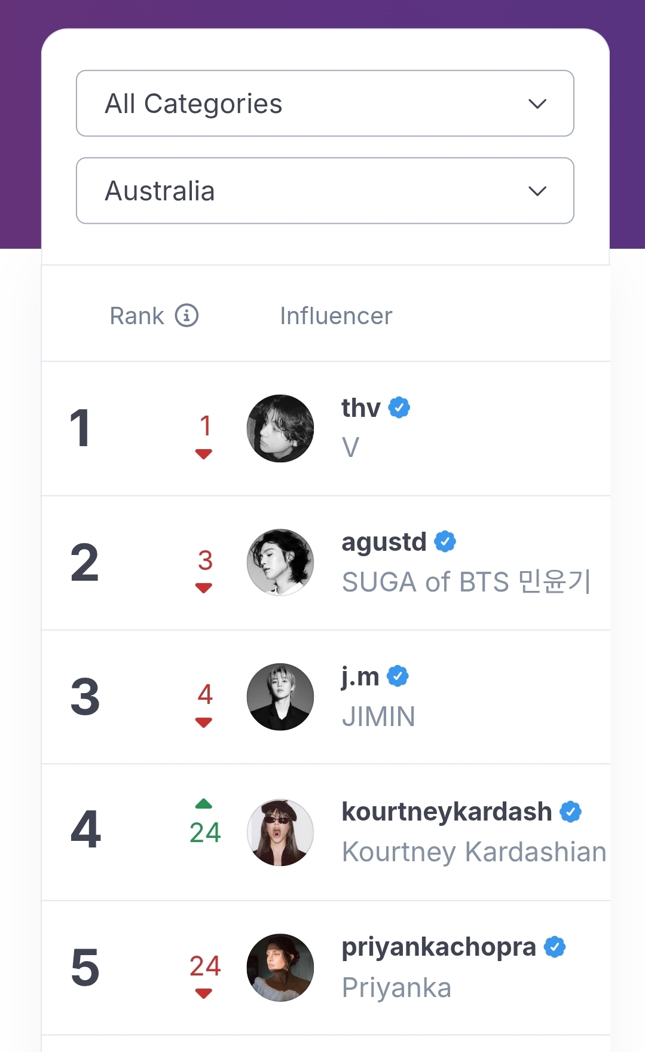The height and width of the screenshot is (1052, 645).
Task: Open the thv profile link
Action: tap(361, 408)
